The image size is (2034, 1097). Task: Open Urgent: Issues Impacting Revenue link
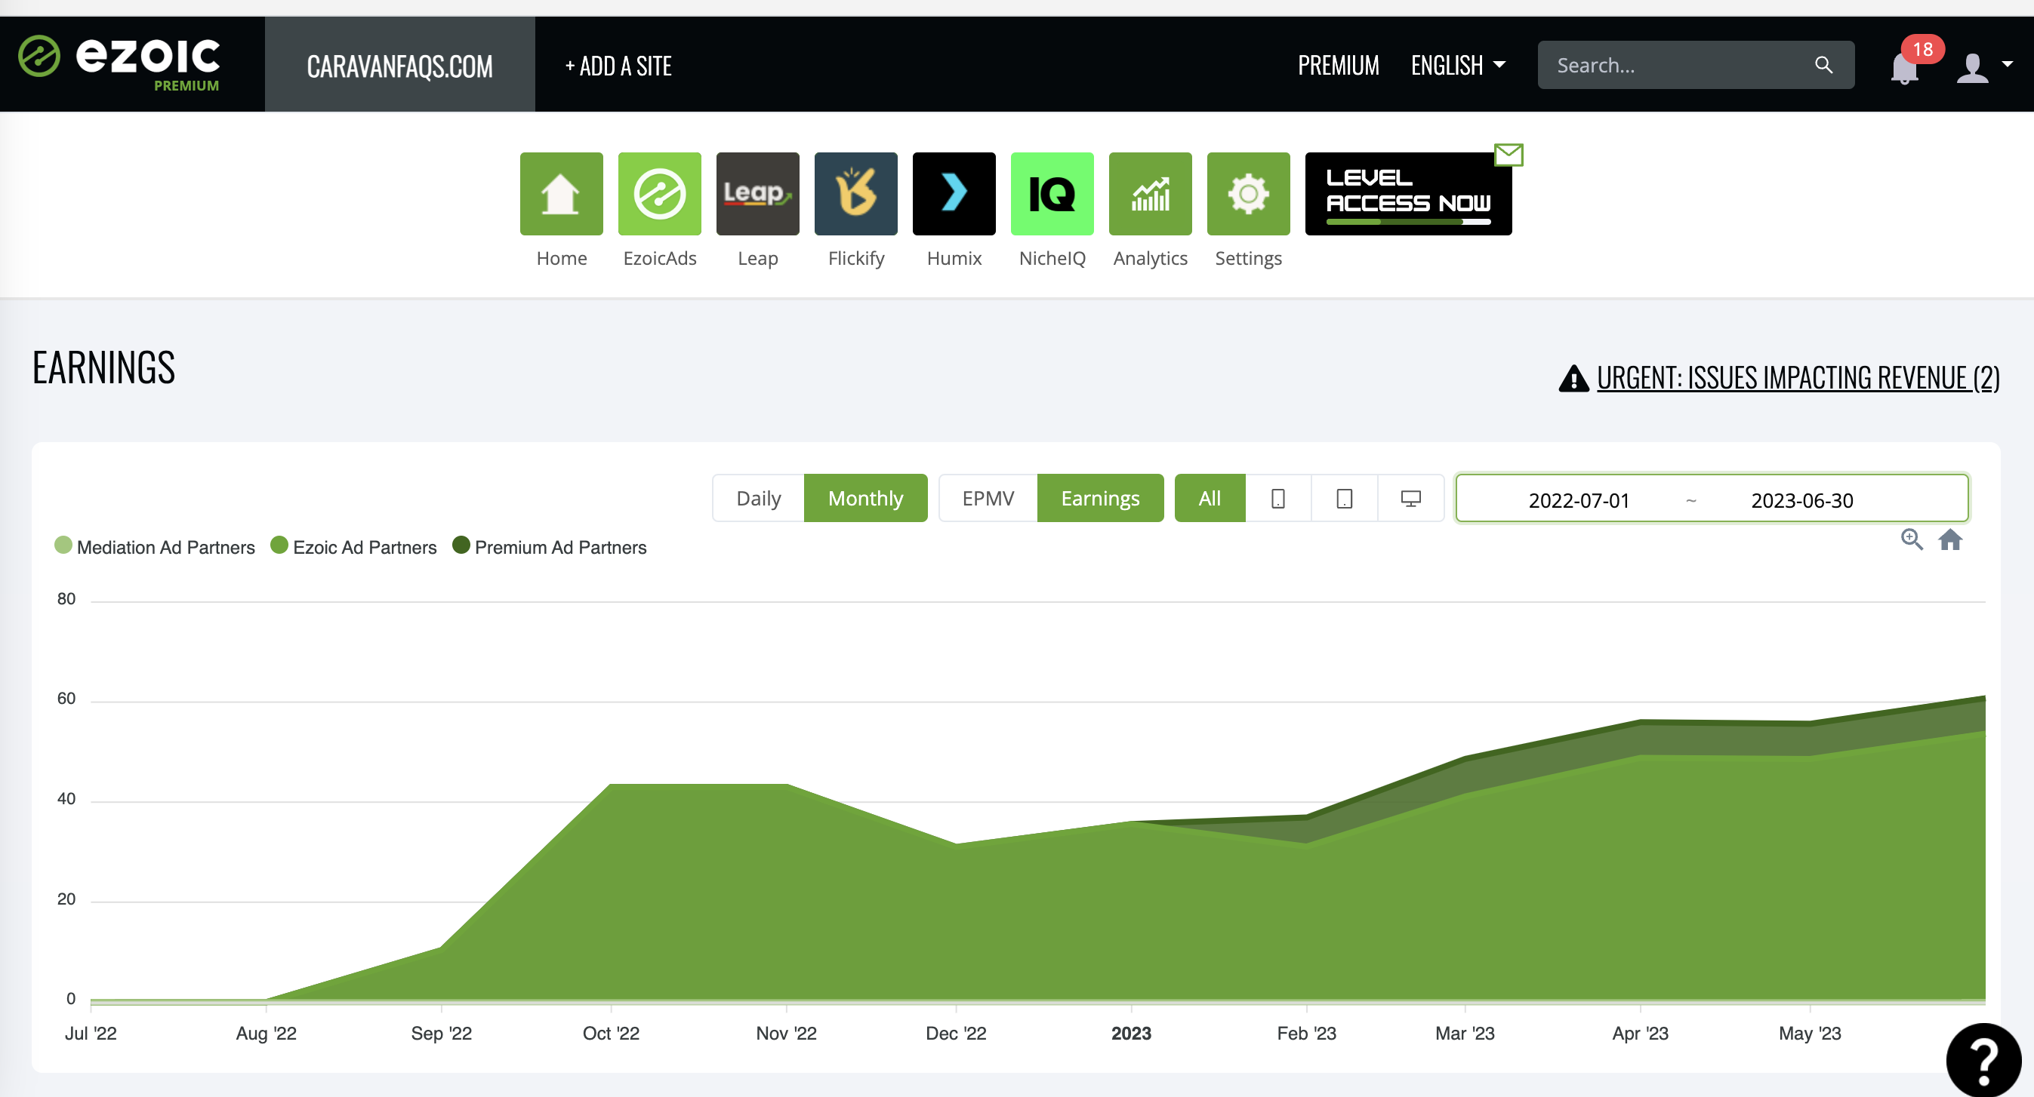click(1798, 378)
